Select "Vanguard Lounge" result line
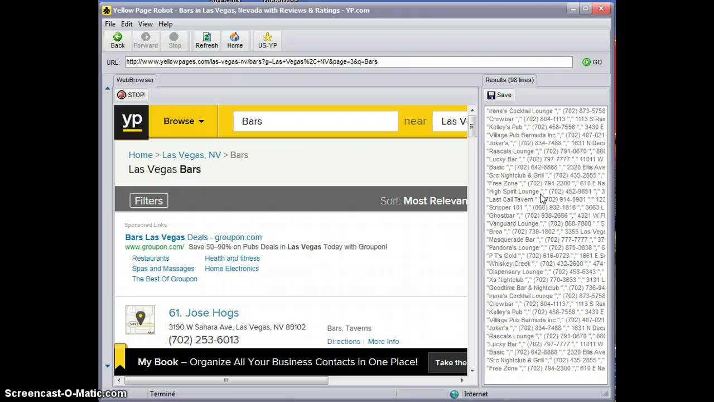The height and width of the screenshot is (402, 714). pyautogui.click(x=546, y=223)
